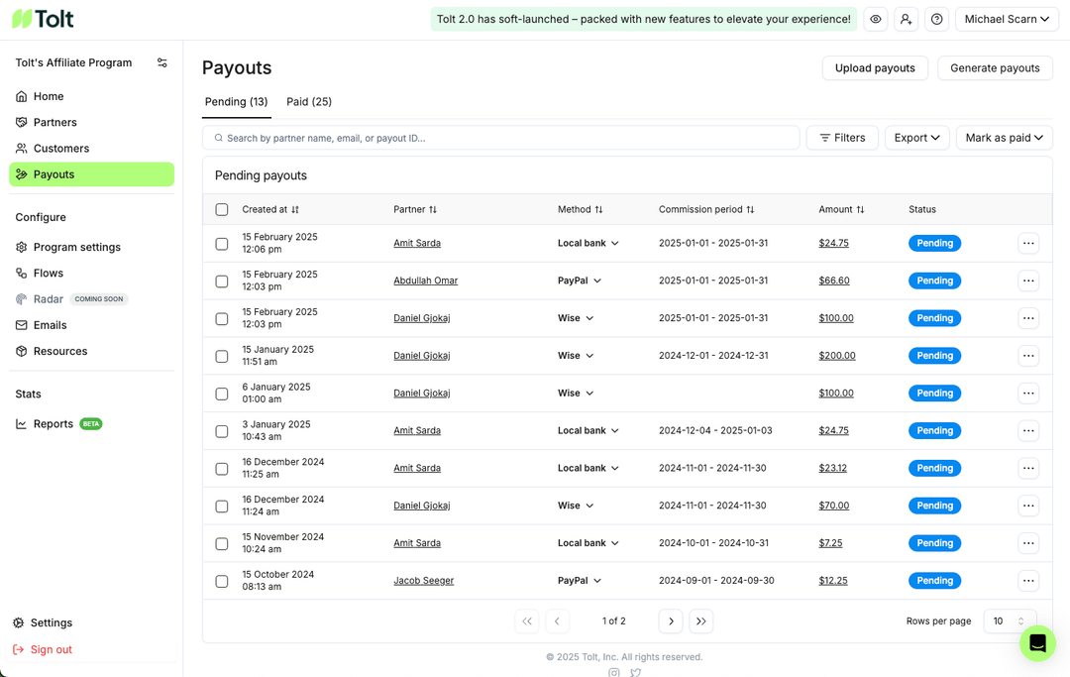Image resolution: width=1070 pixels, height=677 pixels.
Task: Open Michael Scarn account dropdown
Action: (x=1007, y=18)
